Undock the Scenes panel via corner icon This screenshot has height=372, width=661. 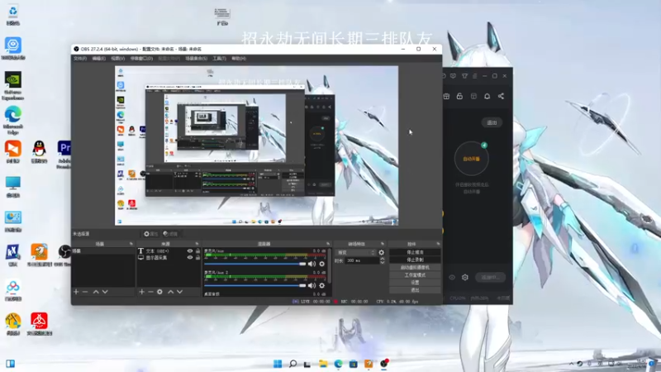pyautogui.click(x=131, y=244)
